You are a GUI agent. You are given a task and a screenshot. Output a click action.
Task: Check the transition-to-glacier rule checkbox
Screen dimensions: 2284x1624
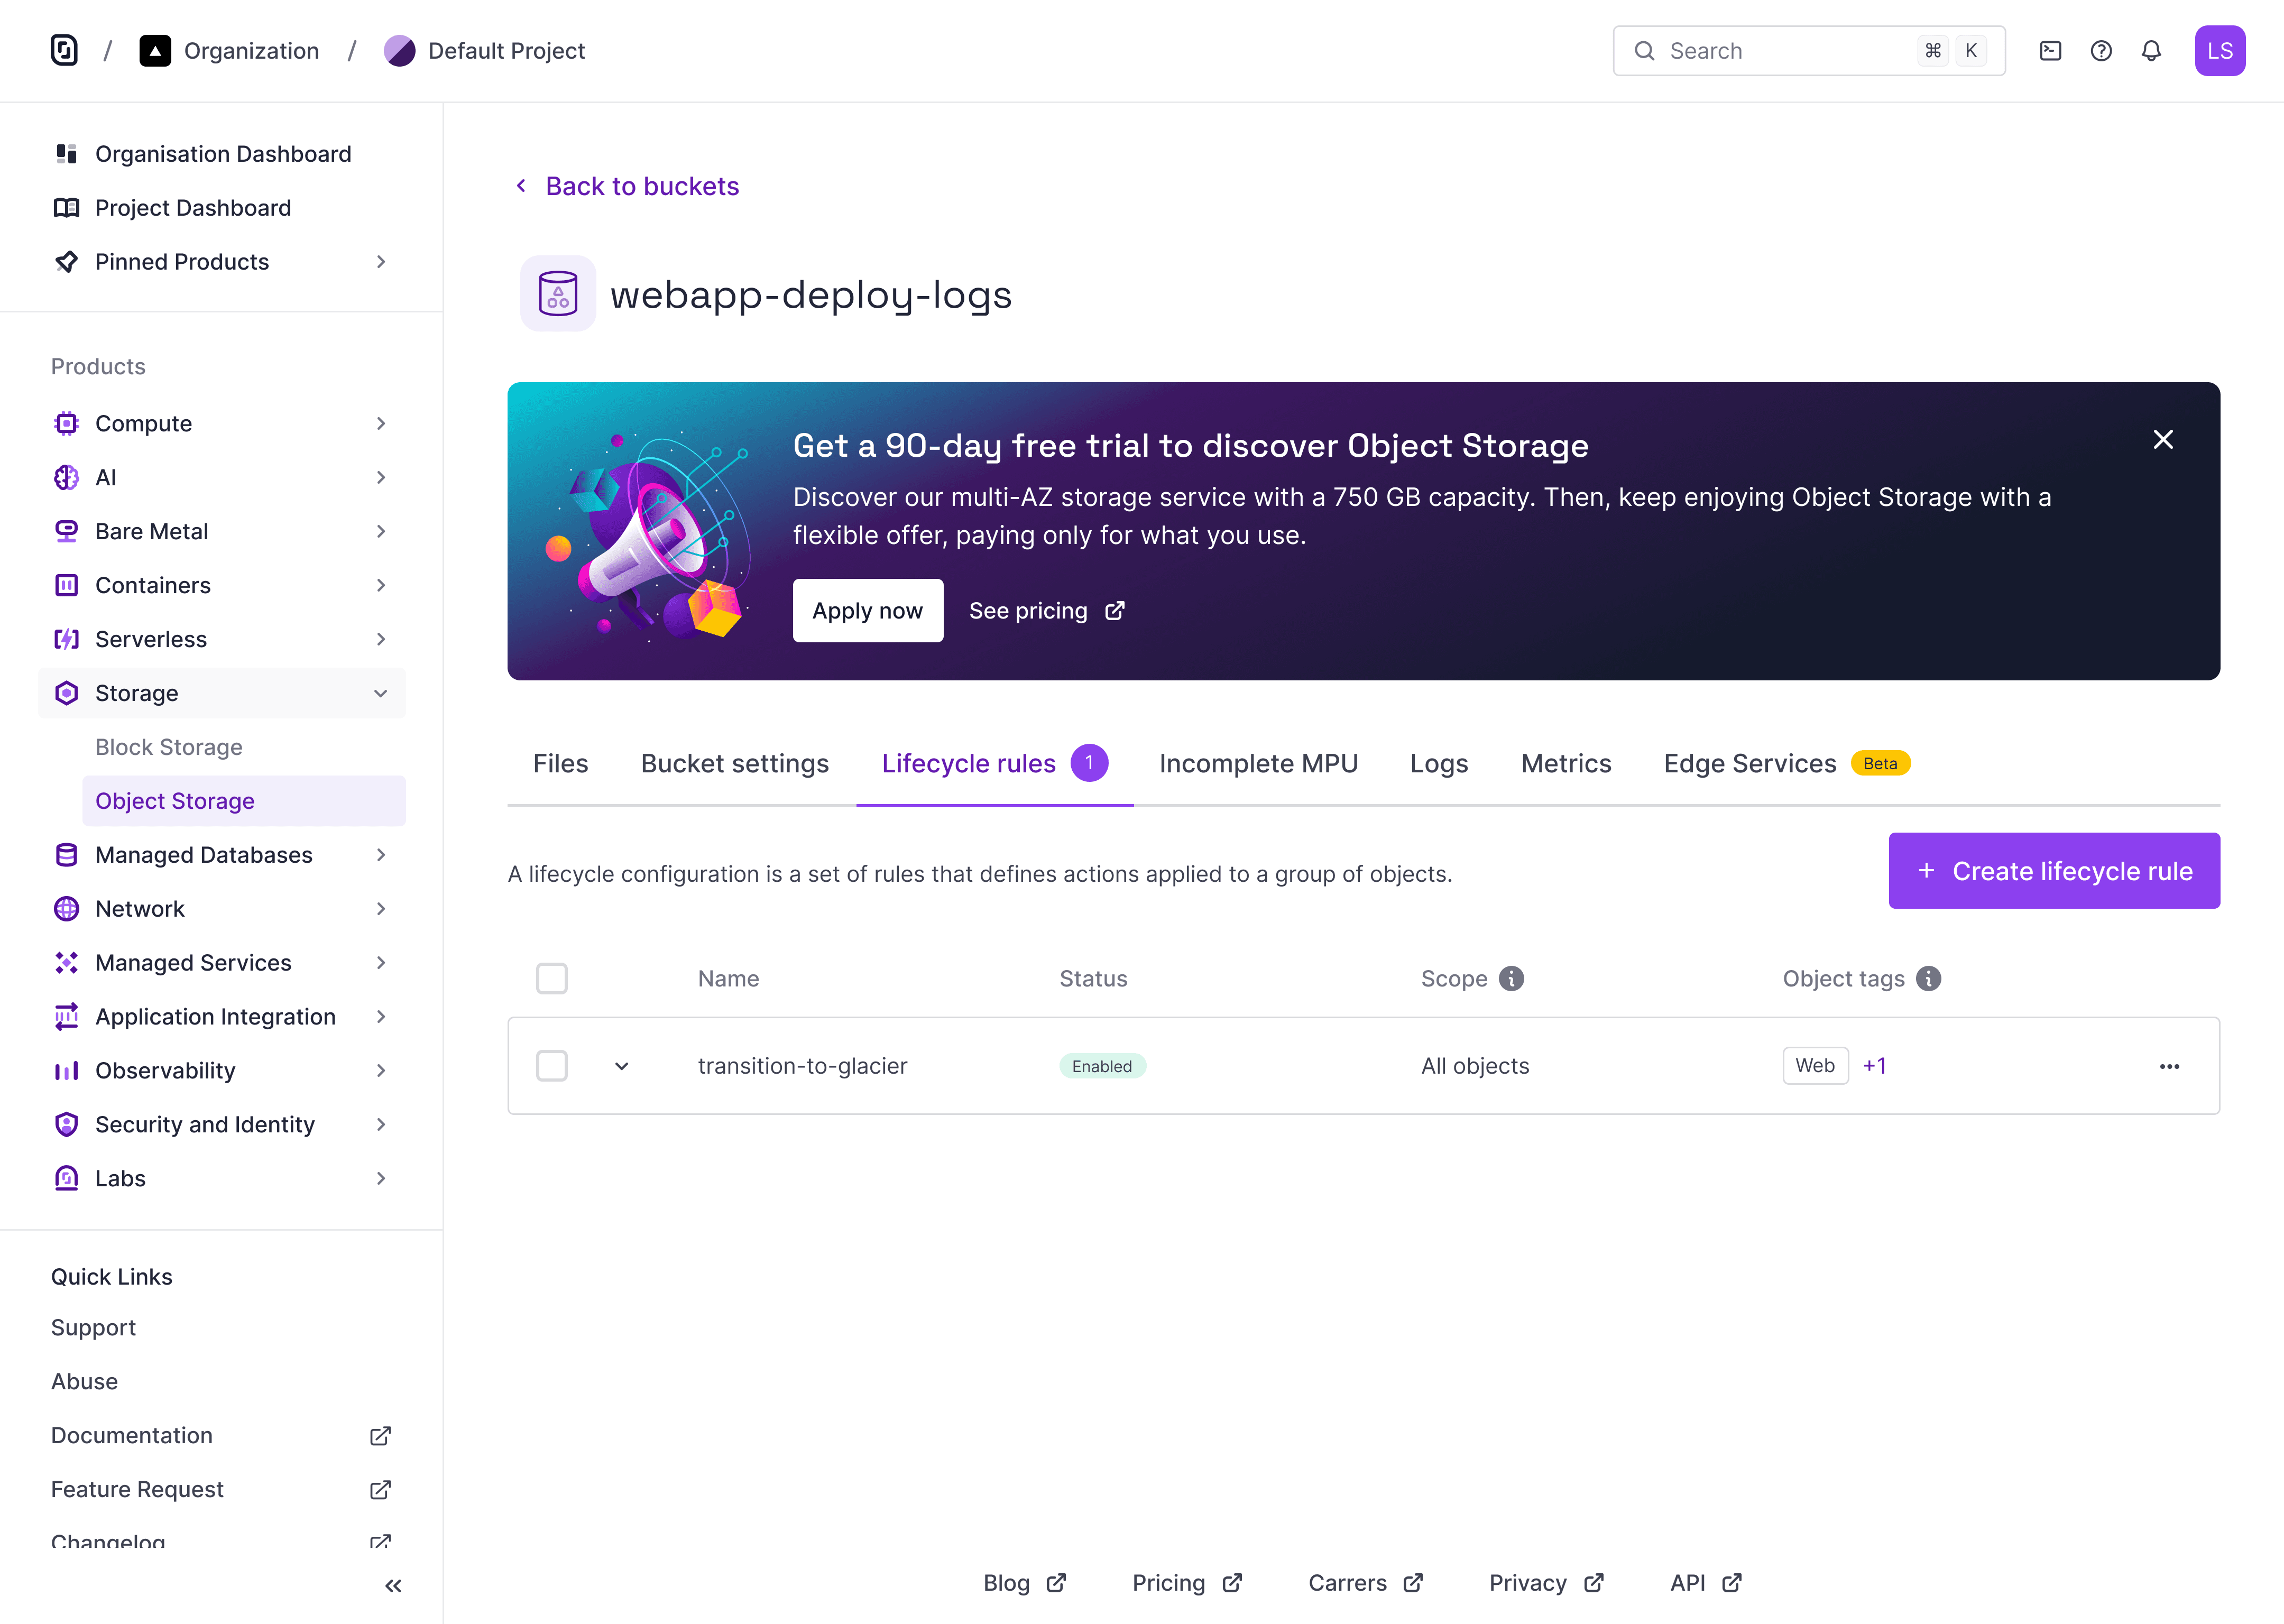point(551,1066)
